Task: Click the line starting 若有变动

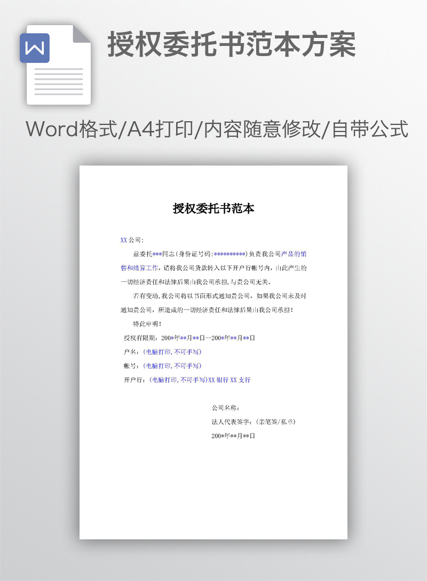Action: click(219, 296)
